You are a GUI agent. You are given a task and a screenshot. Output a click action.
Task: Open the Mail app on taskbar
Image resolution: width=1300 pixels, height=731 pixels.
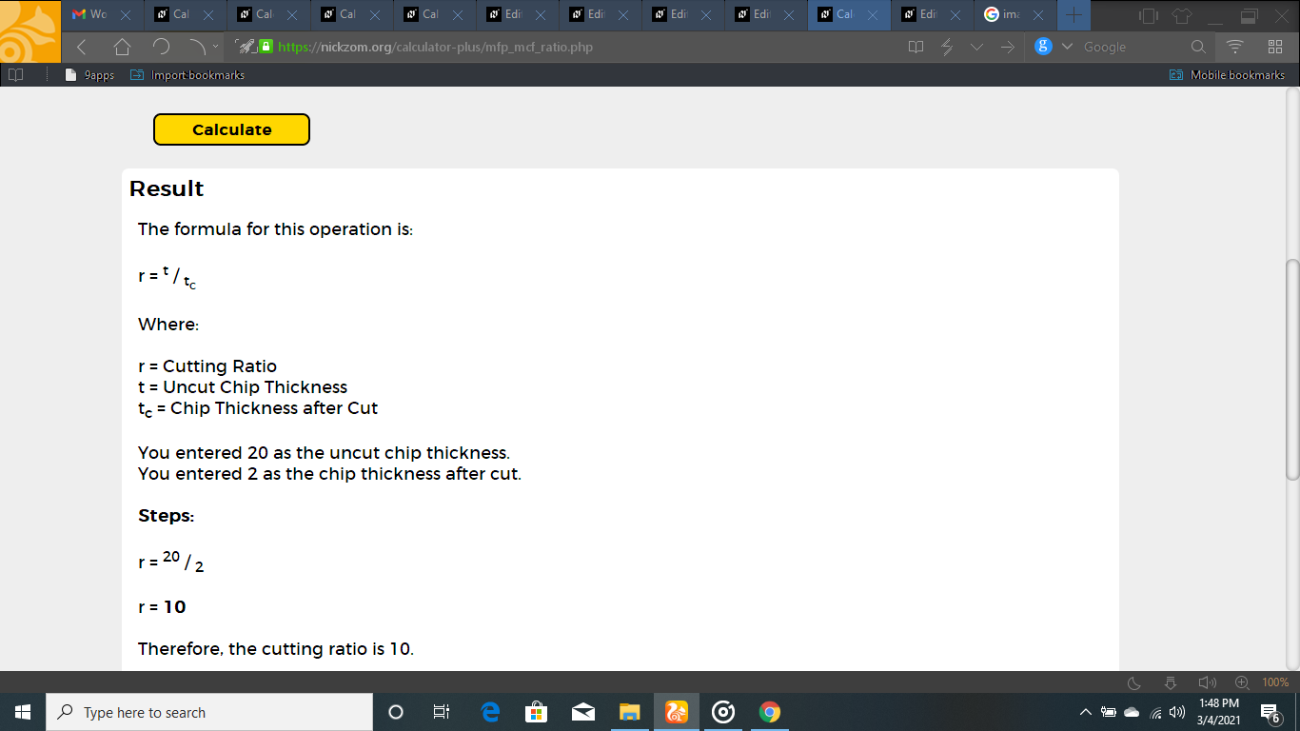[x=583, y=712]
